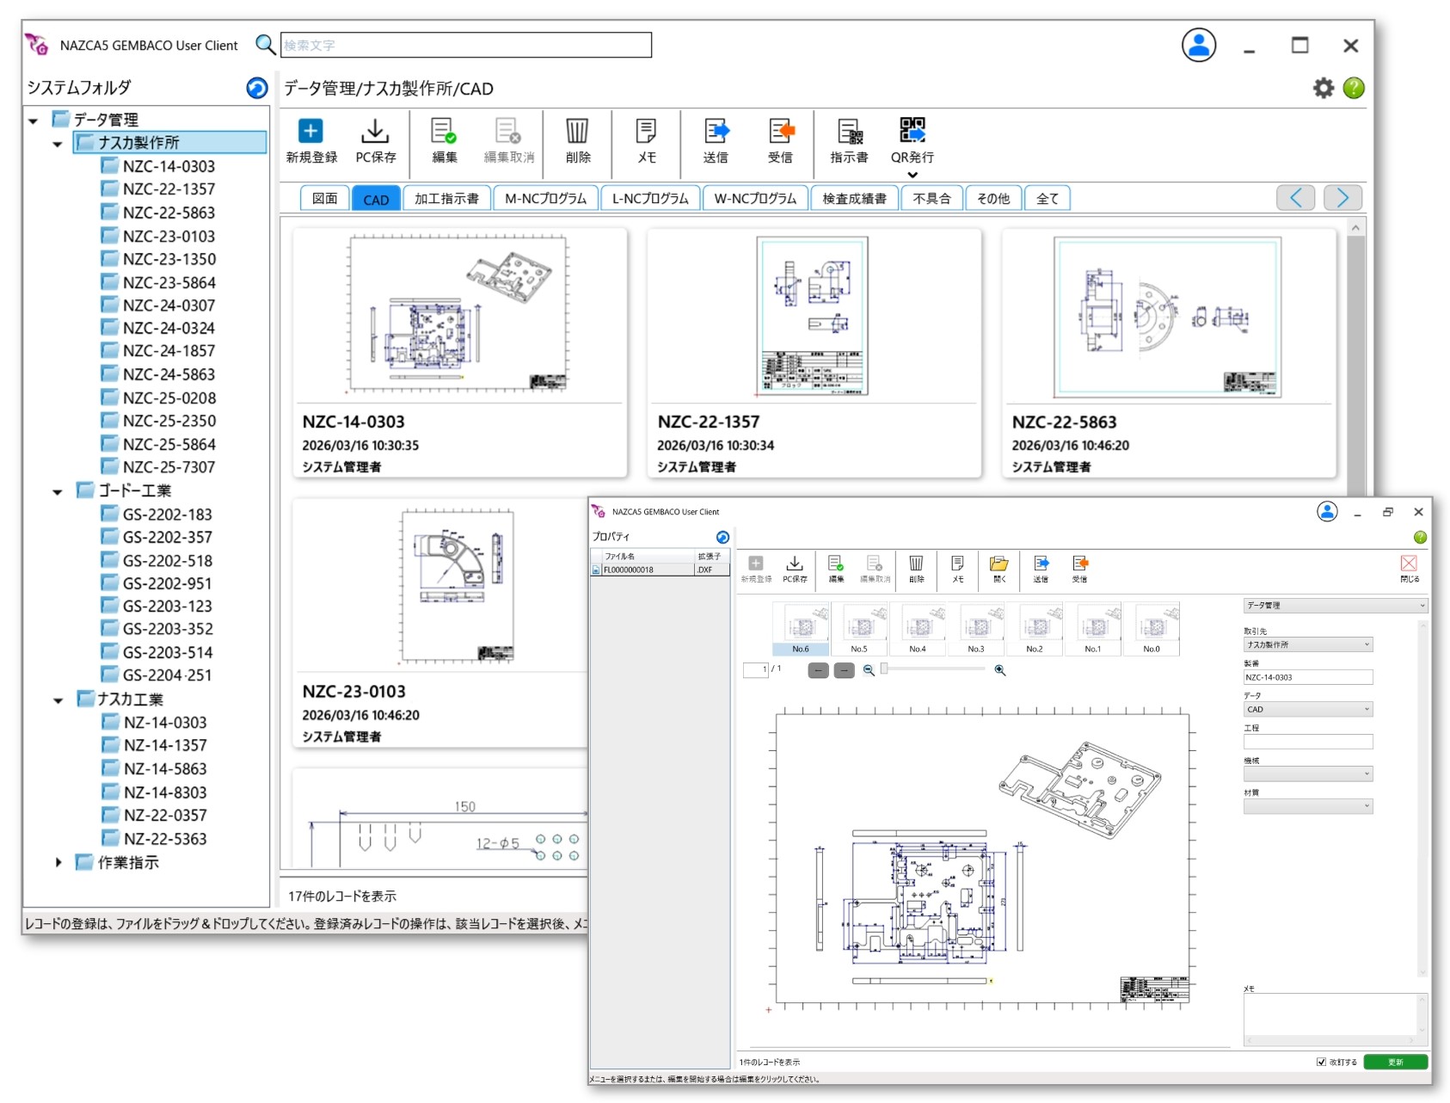
Task: Expand 作業指示 tree node arrow
Action: [x=58, y=862]
